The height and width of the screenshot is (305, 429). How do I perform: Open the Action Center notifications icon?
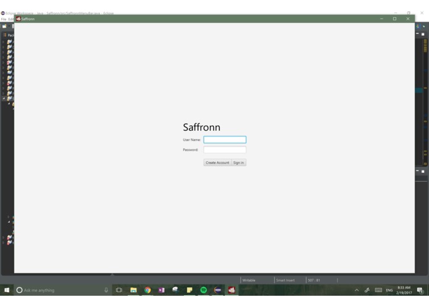click(420, 290)
